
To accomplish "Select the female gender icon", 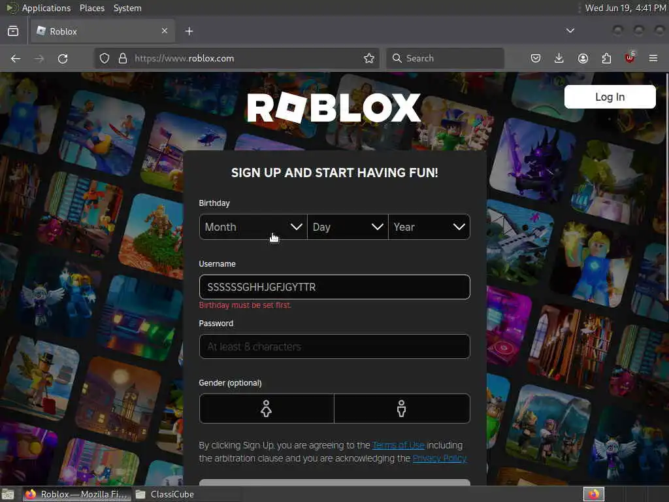I will [x=267, y=409].
